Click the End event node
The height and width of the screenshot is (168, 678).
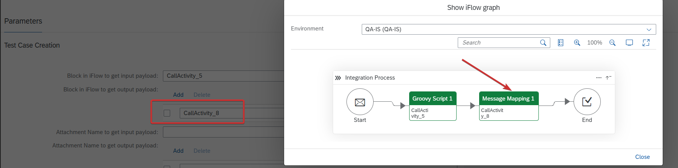(x=587, y=102)
